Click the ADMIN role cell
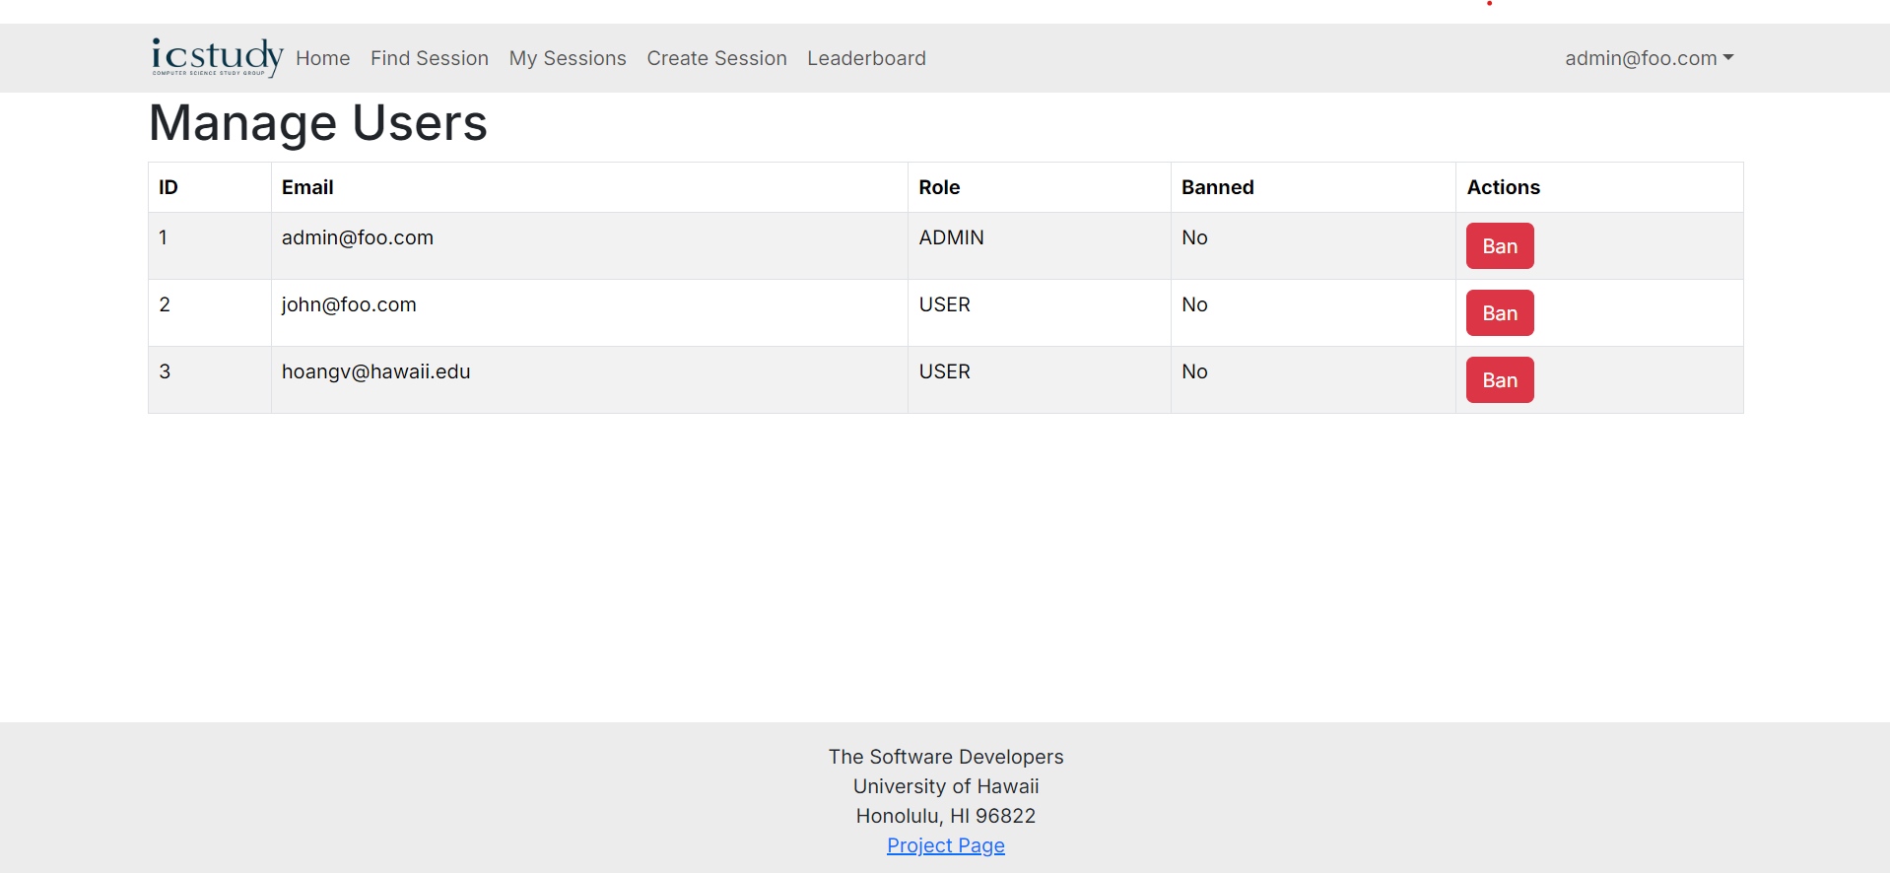The height and width of the screenshot is (873, 1890). click(x=951, y=237)
